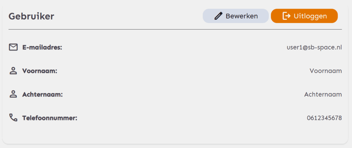This screenshot has height=148, width=352.
Task: Click the E-mailadres label
Action: (x=42, y=47)
